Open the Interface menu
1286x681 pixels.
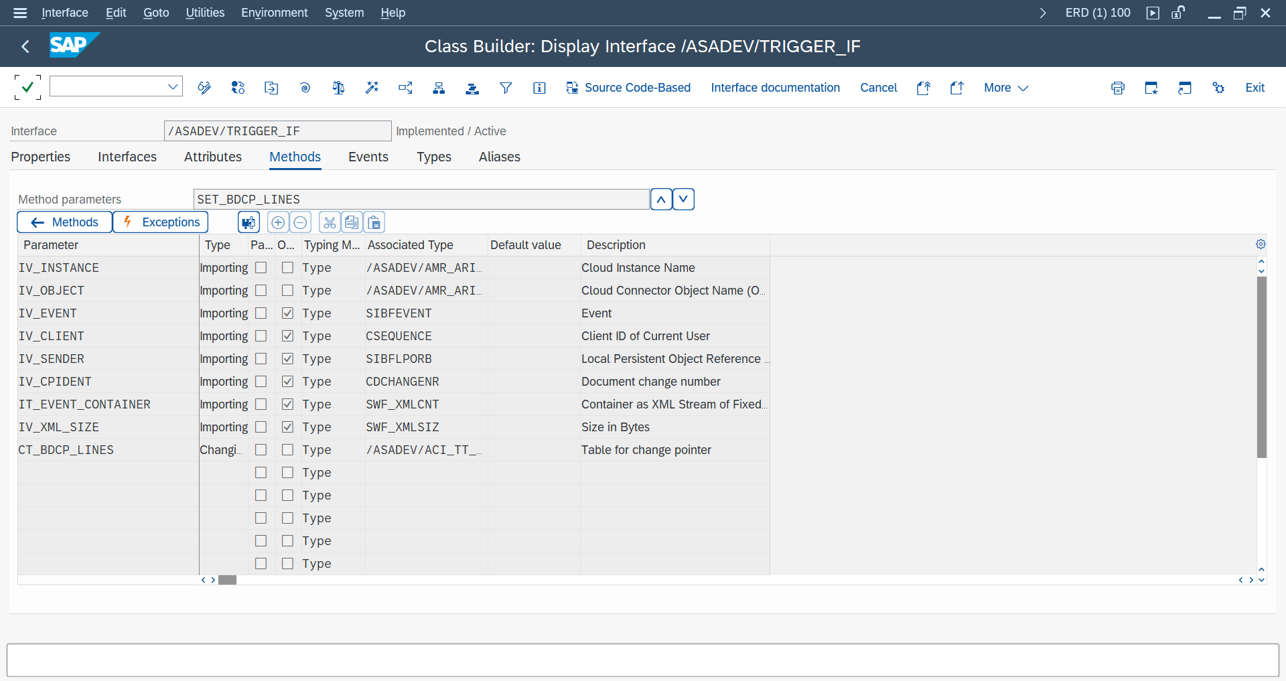(65, 13)
